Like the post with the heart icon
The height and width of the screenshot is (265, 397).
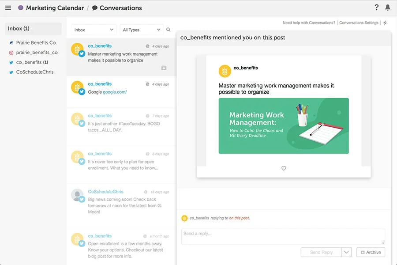(x=284, y=168)
